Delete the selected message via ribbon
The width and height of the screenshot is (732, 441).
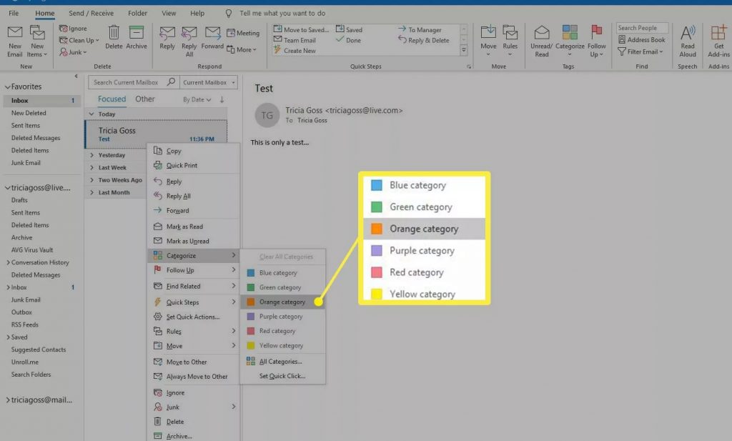tap(114, 36)
